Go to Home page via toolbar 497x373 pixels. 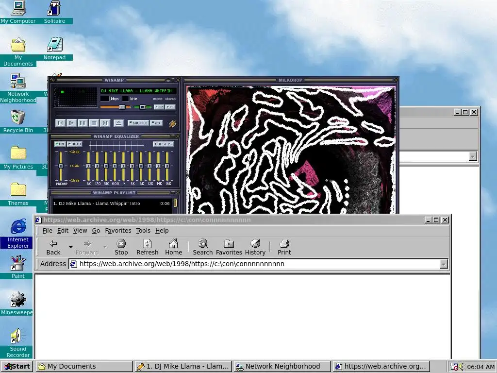(174, 247)
